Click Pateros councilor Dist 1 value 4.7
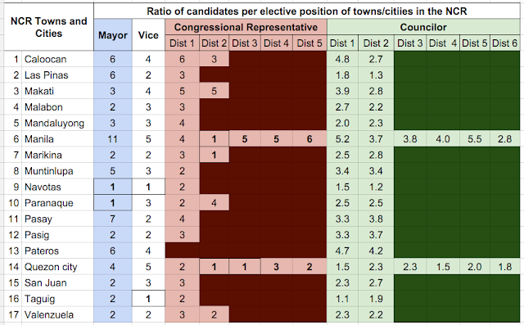The width and height of the screenshot is (524, 325). point(342,251)
